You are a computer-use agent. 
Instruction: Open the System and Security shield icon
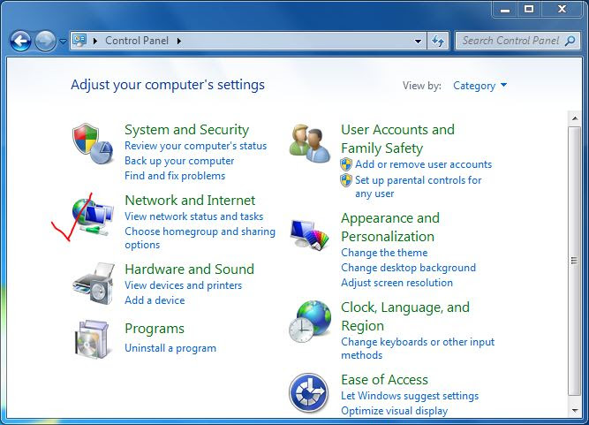coord(93,143)
